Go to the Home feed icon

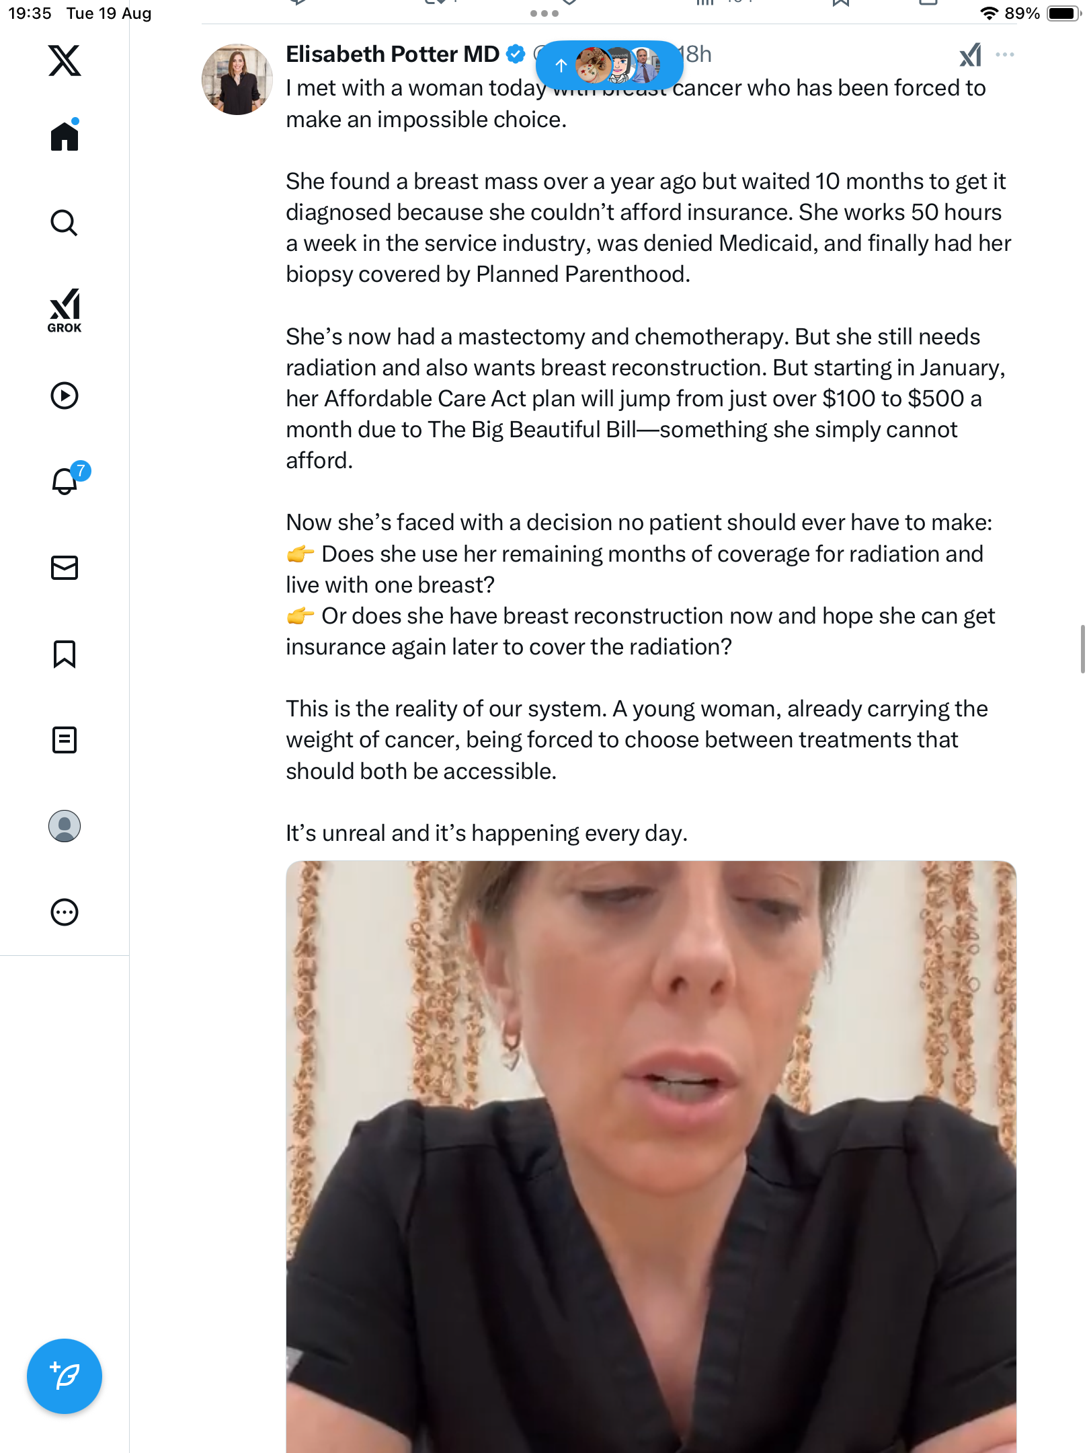[65, 135]
